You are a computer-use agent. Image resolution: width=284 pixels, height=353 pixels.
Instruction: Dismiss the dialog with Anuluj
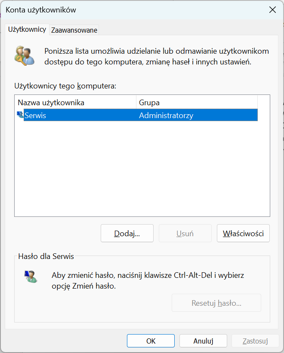tap(203, 341)
